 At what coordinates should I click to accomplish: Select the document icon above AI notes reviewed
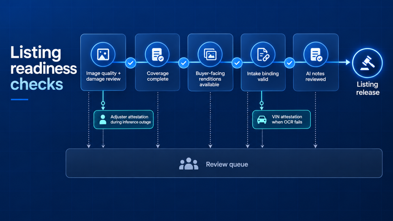316,54
